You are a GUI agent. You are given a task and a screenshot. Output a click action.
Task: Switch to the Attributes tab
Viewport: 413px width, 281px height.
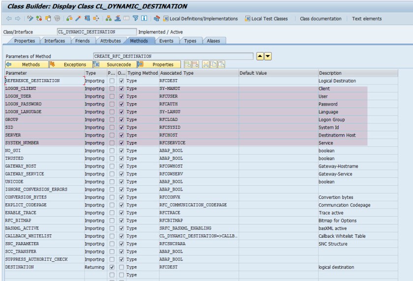110,41
